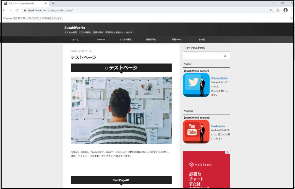Click the テストページ breadcrumb link
The image size is (295, 189).
click(x=85, y=51)
